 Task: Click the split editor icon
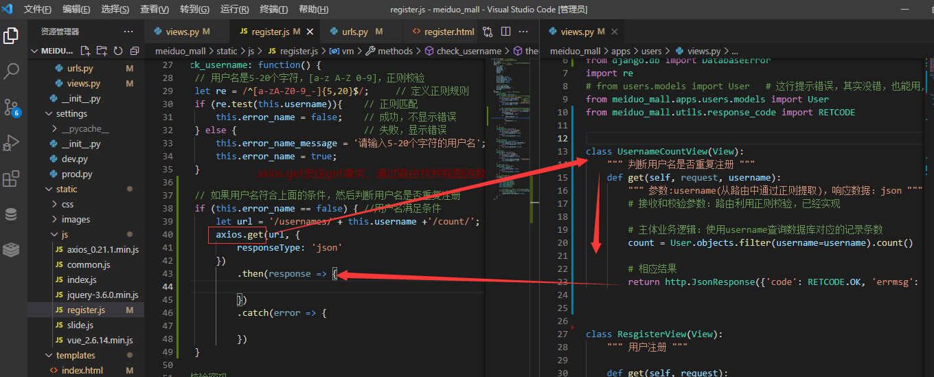click(x=505, y=32)
